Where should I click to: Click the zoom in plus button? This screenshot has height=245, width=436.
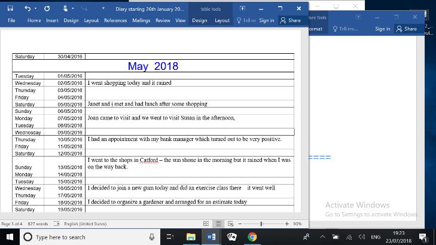[287, 223]
